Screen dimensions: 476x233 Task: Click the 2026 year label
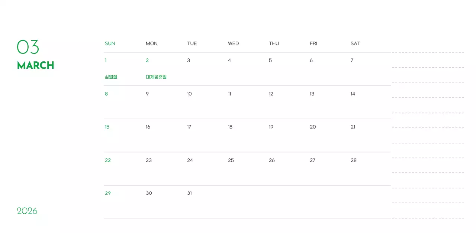[x=27, y=211]
